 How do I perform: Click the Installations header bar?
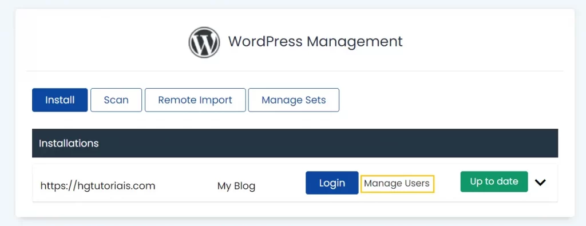[x=295, y=143]
